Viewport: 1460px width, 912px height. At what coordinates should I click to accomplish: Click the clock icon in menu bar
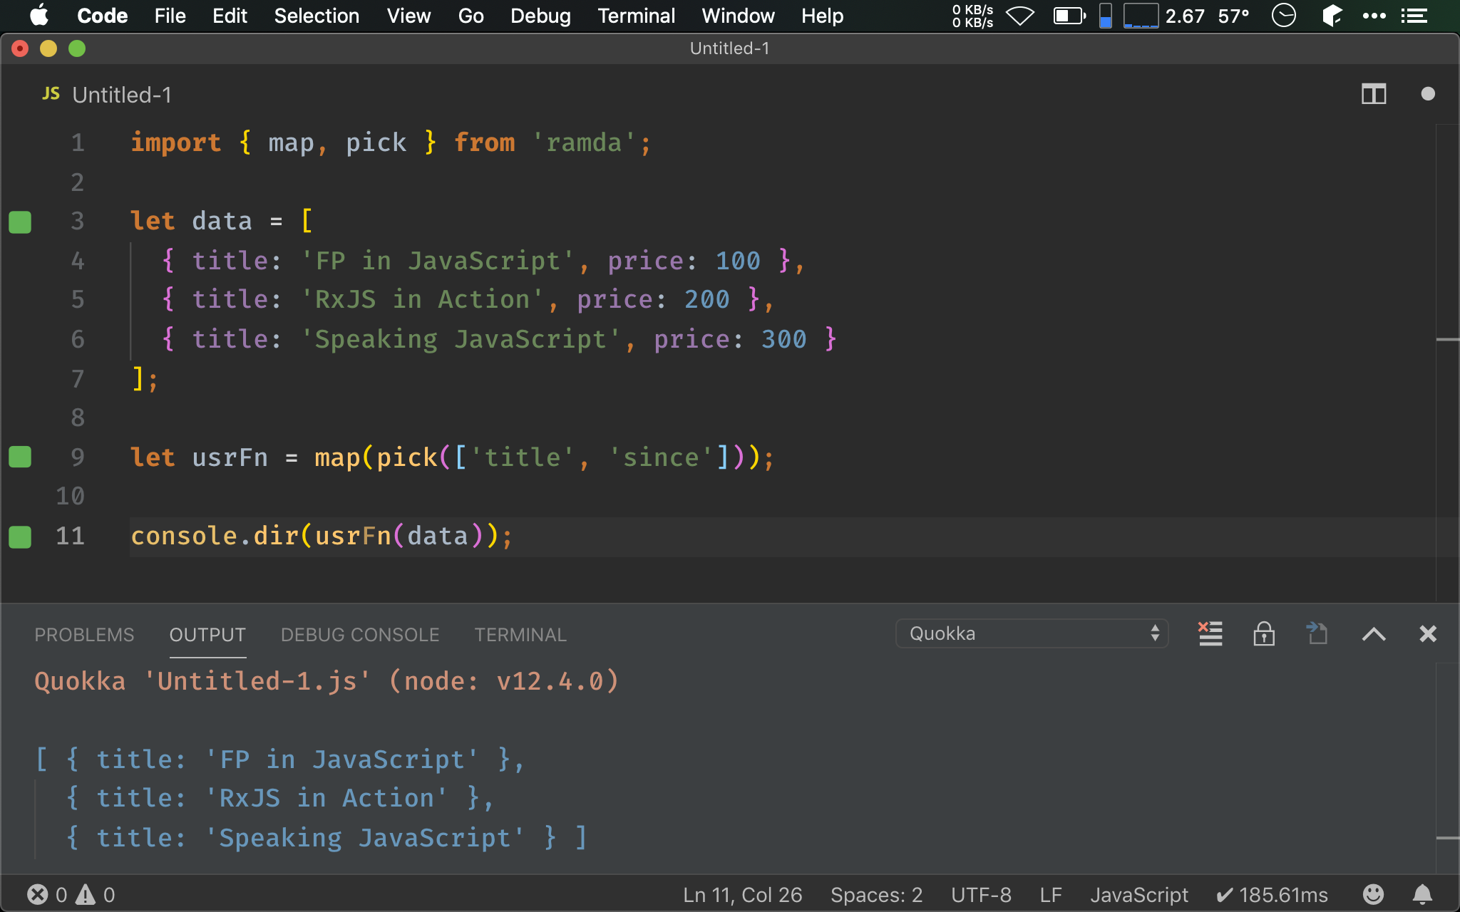pos(1283,16)
